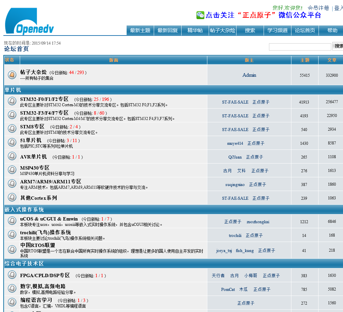Click moderator Admin link
Viewport: 343px width, 312px height.
coord(249,75)
